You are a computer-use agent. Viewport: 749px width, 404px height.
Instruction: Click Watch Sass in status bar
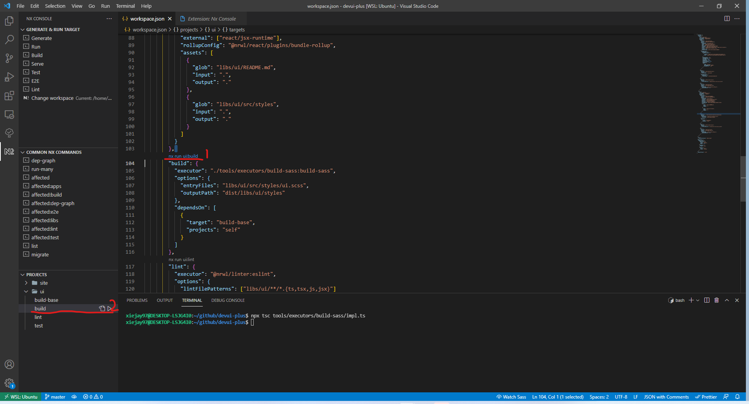coord(511,397)
